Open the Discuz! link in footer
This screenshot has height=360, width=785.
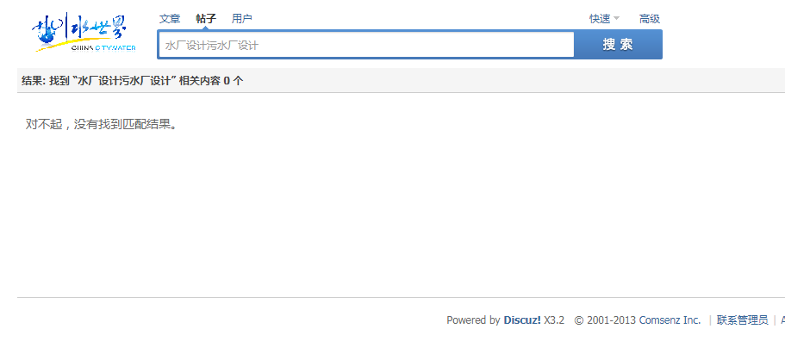click(522, 320)
